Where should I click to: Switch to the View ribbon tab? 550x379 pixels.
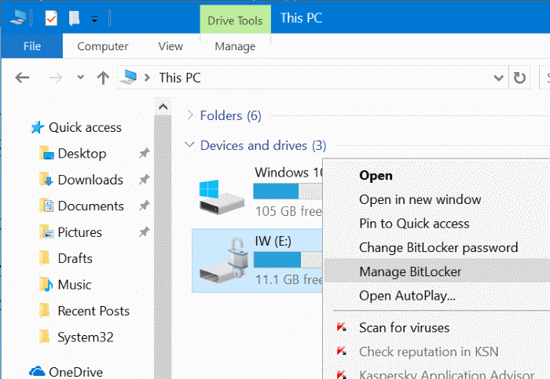coord(170,46)
